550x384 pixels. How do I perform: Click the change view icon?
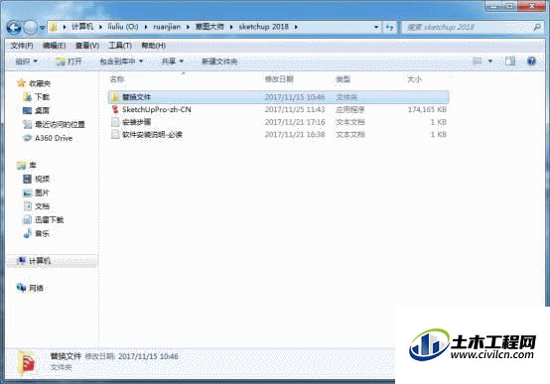tap(478, 62)
